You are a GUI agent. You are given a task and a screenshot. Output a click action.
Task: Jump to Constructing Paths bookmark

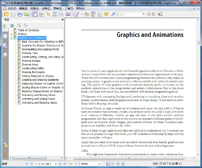point(33,68)
